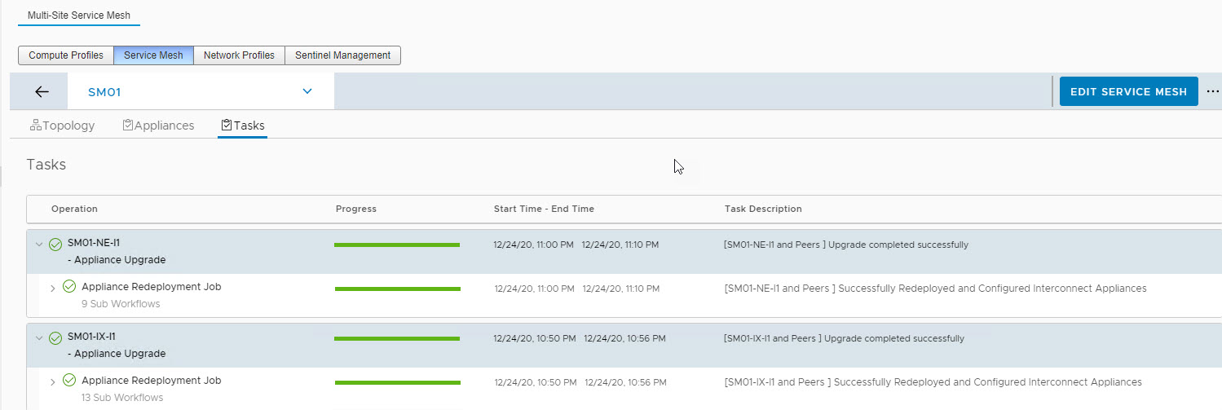Click the Edit Service Mesh button
This screenshot has width=1222, height=410.
point(1128,92)
